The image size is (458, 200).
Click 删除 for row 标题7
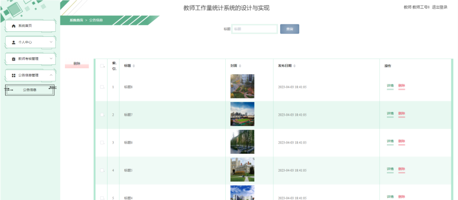click(x=402, y=114)
